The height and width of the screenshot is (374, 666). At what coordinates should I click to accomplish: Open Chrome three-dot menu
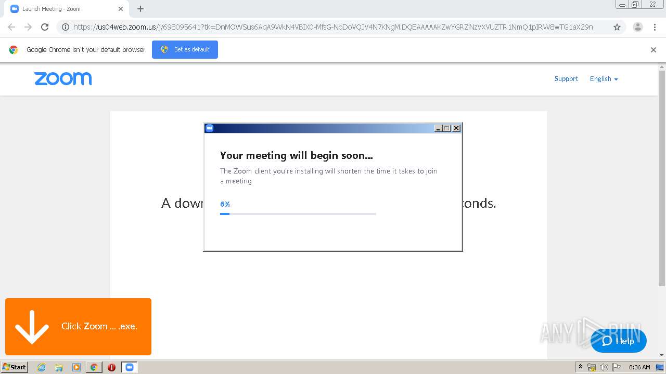coord(655,27)
